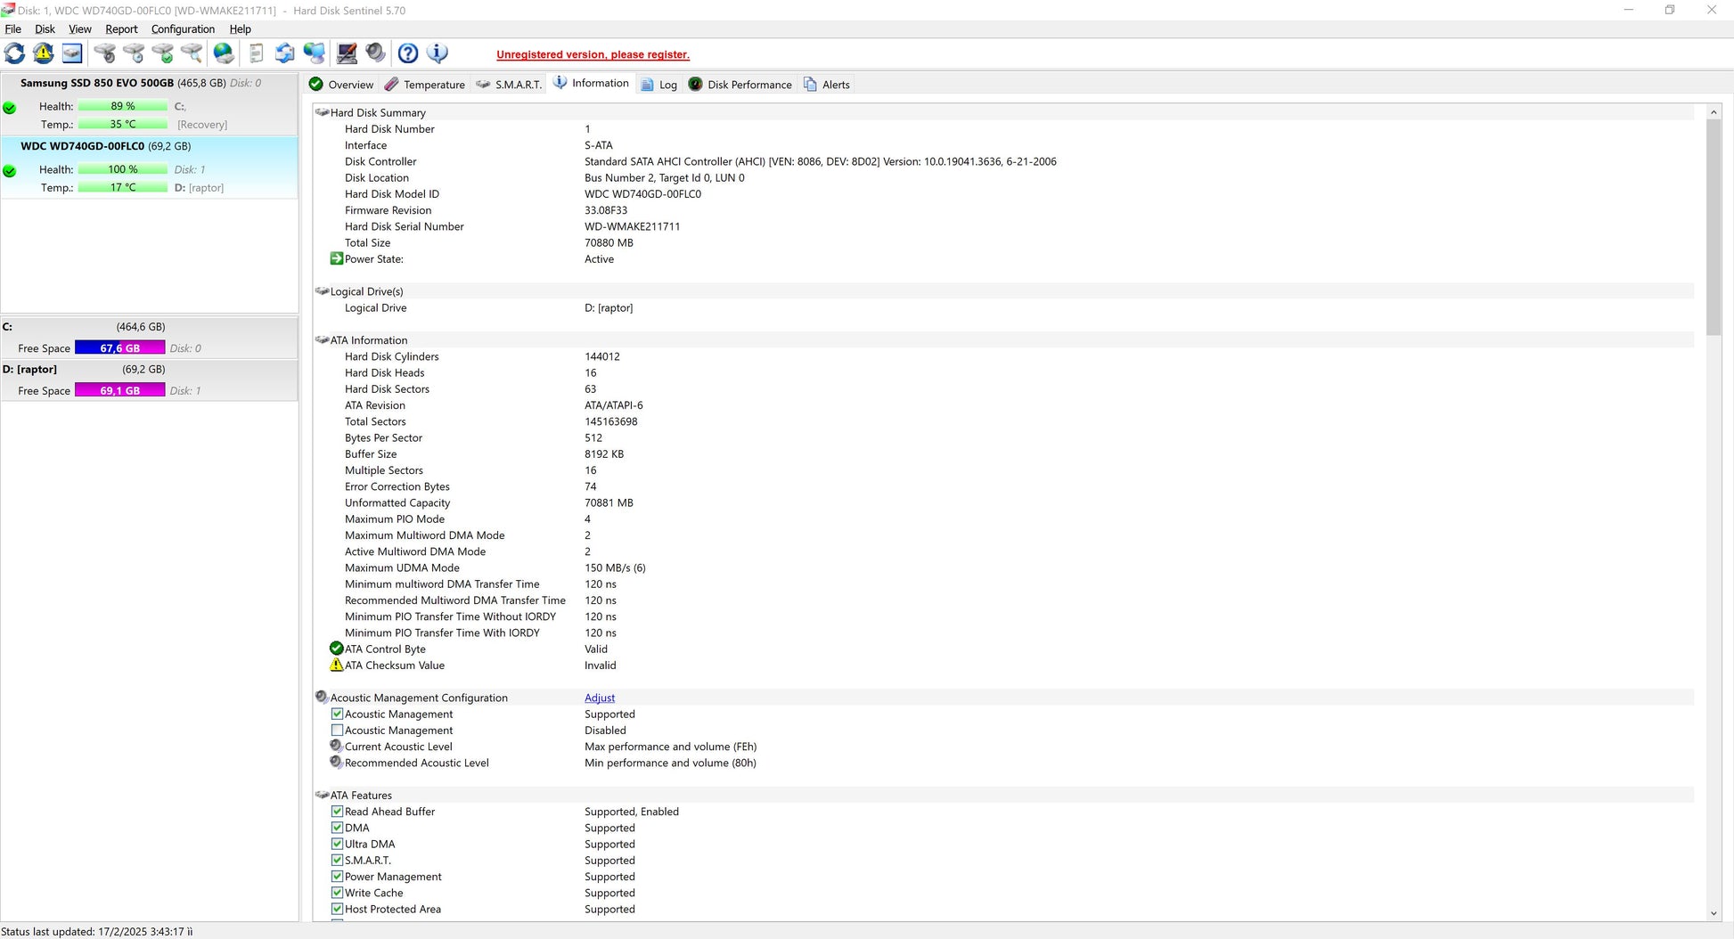
Task: Click the D: raptor free space bar
Action: (119, 390)
